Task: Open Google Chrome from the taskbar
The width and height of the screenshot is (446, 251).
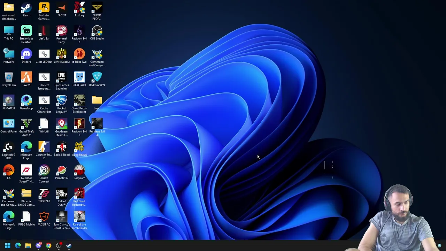Action: coord(48,246)
